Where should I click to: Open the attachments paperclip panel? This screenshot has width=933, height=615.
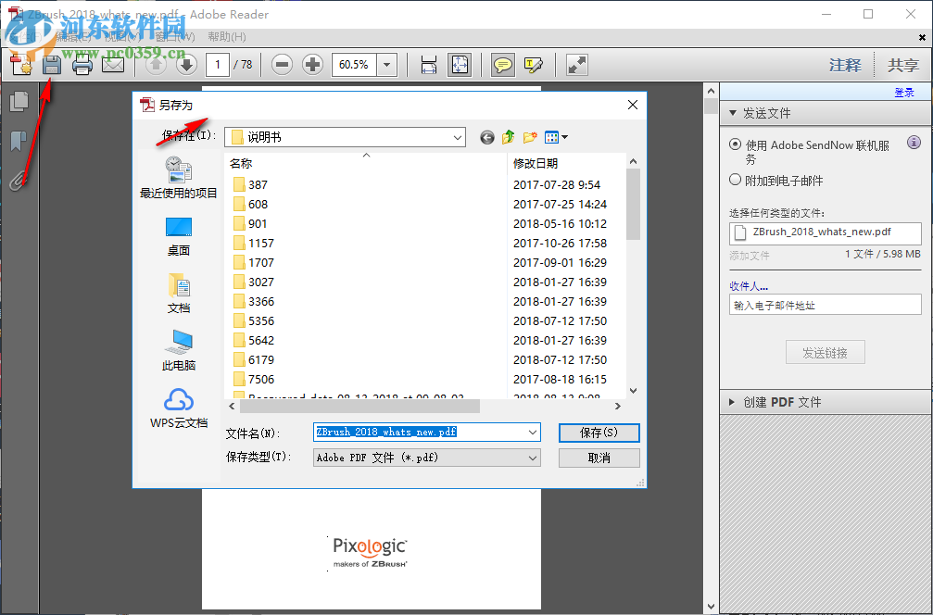19,182
